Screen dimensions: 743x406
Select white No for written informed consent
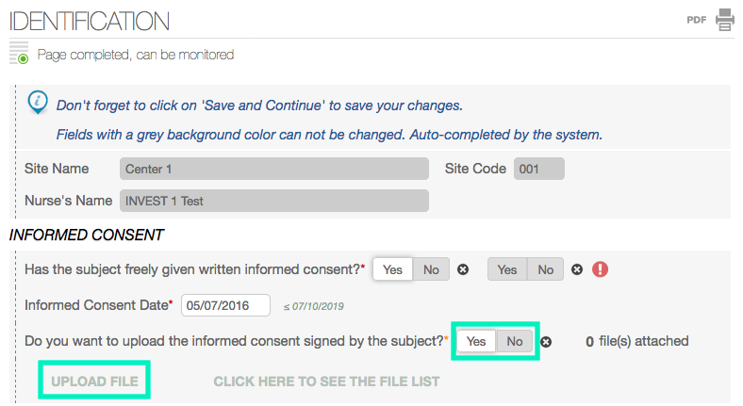pos(431,269)
